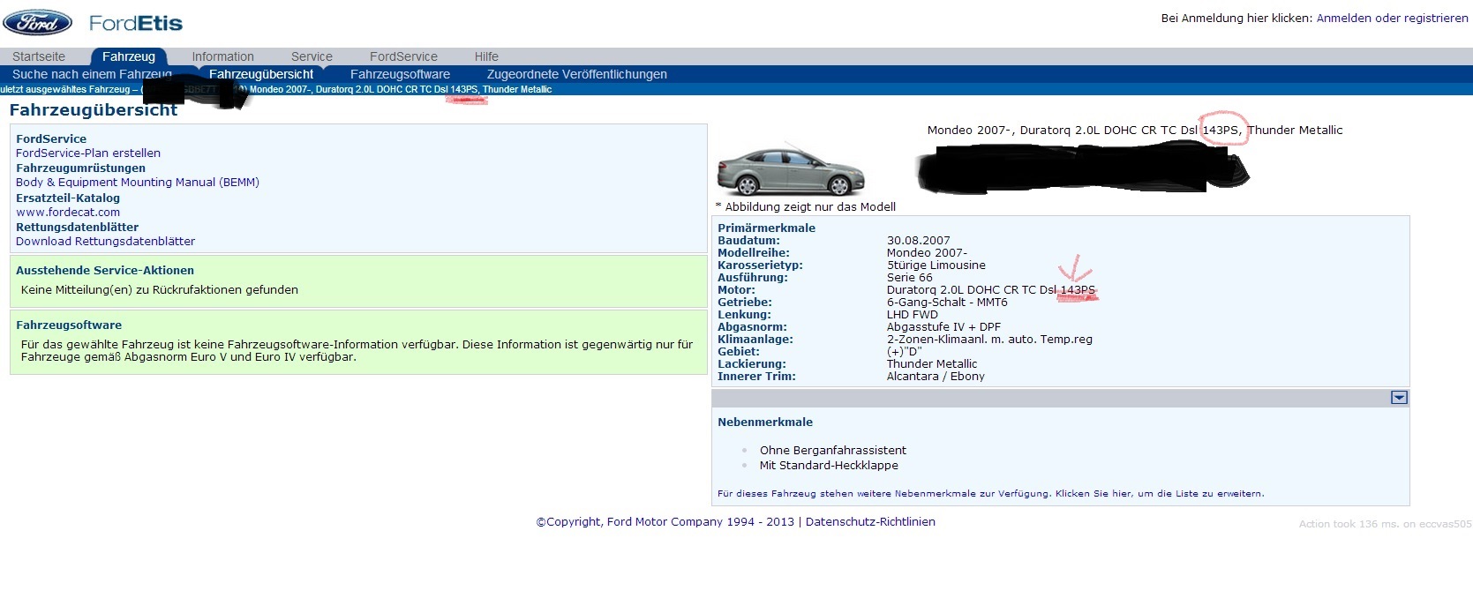Click the Anmelden oder registrieren link
The width and height of the screenshot is (1473, 613).
point(1392,18)
